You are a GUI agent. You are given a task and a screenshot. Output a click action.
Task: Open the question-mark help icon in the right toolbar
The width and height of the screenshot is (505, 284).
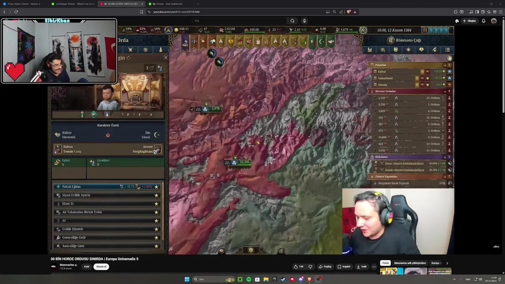pos(396,50)
